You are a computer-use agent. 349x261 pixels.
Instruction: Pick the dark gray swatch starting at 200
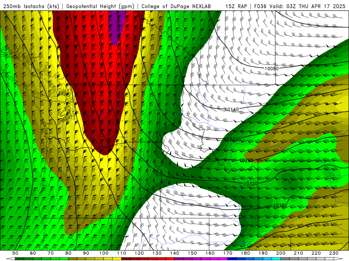285,259
